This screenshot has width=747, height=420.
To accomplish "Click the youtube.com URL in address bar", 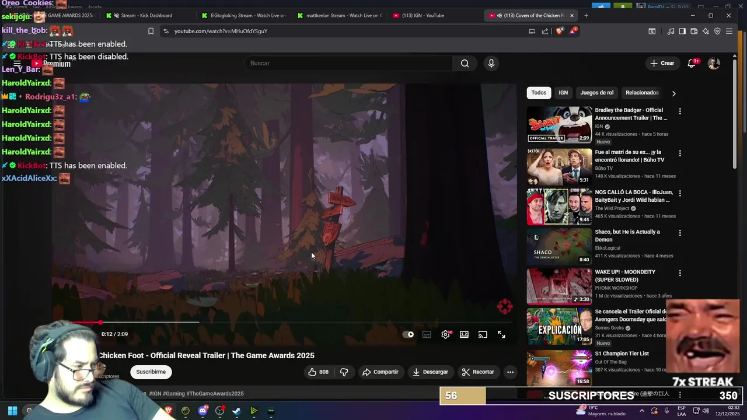I will tap(221, 31).
